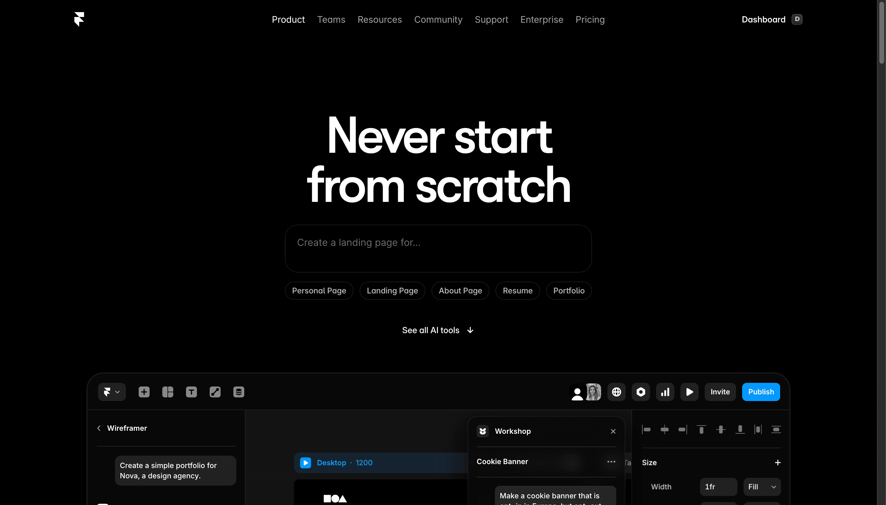
Task: Open the Cookie Banner options menu
Action: click(x=611, y=462)
